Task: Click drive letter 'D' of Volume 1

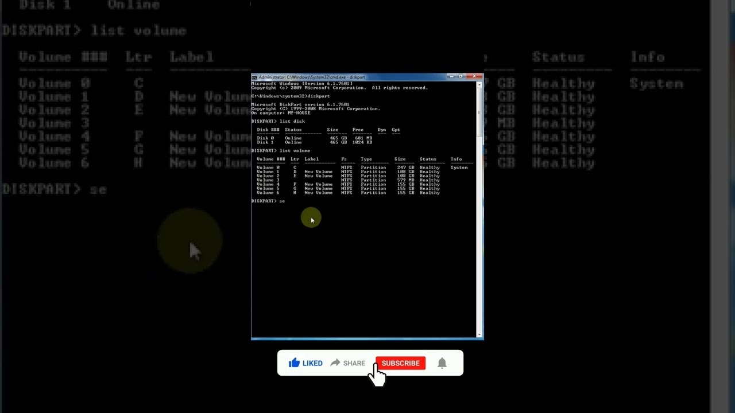Action: [x=295, y=172]
